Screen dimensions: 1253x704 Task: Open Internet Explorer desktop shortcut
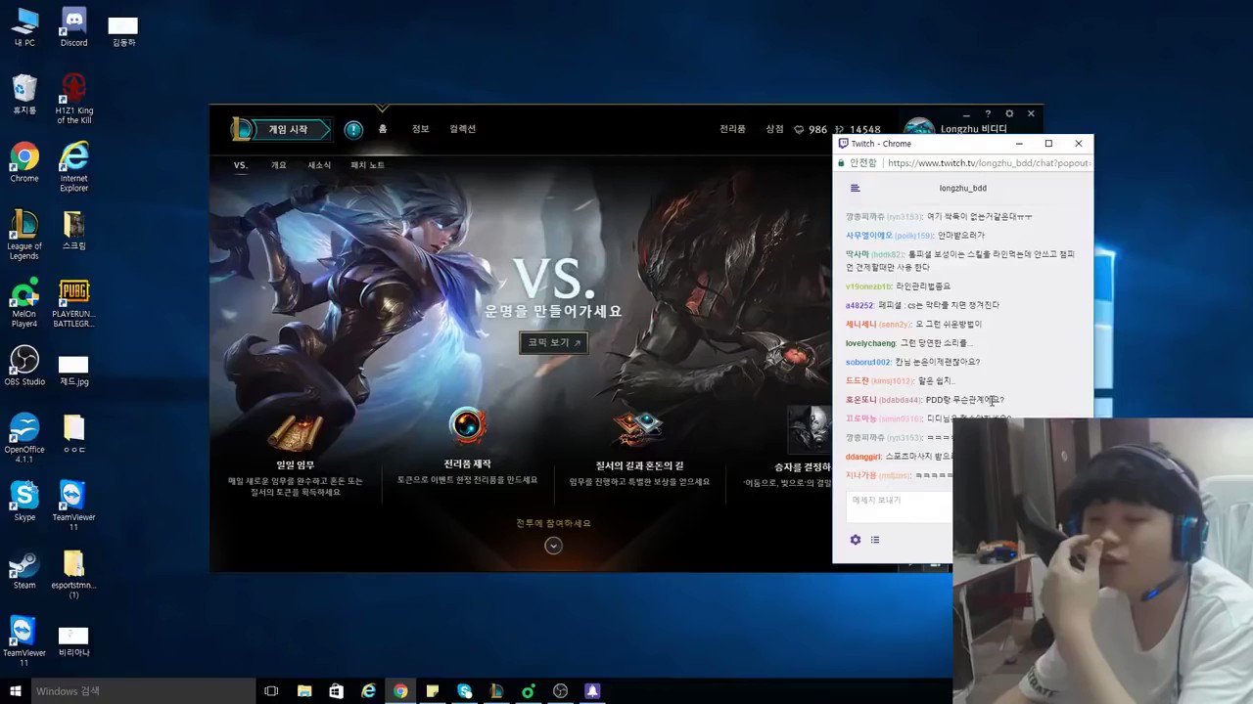(x=73, y=166)
